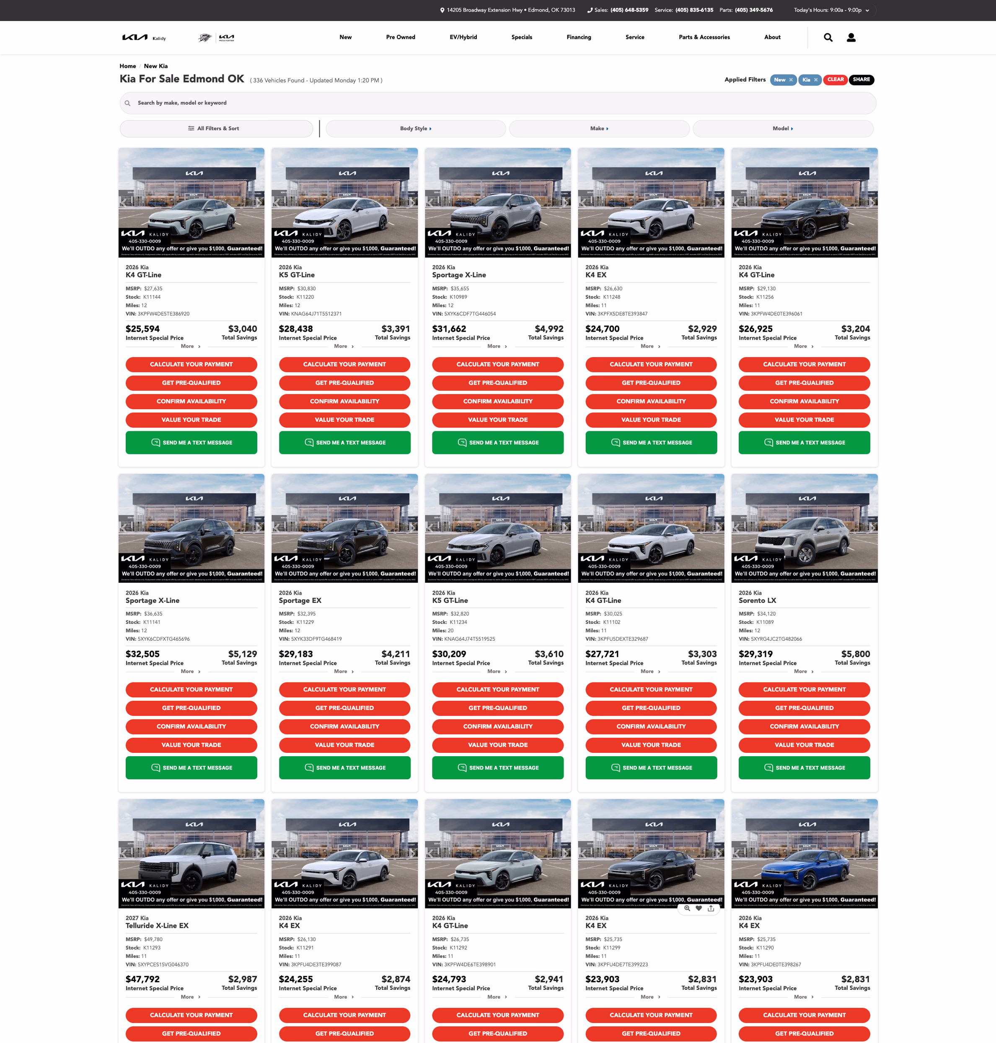996x1043 pixels.
Task: Go to homepage via Kia Kalidy logo
Action: click(x=144, y=38)
